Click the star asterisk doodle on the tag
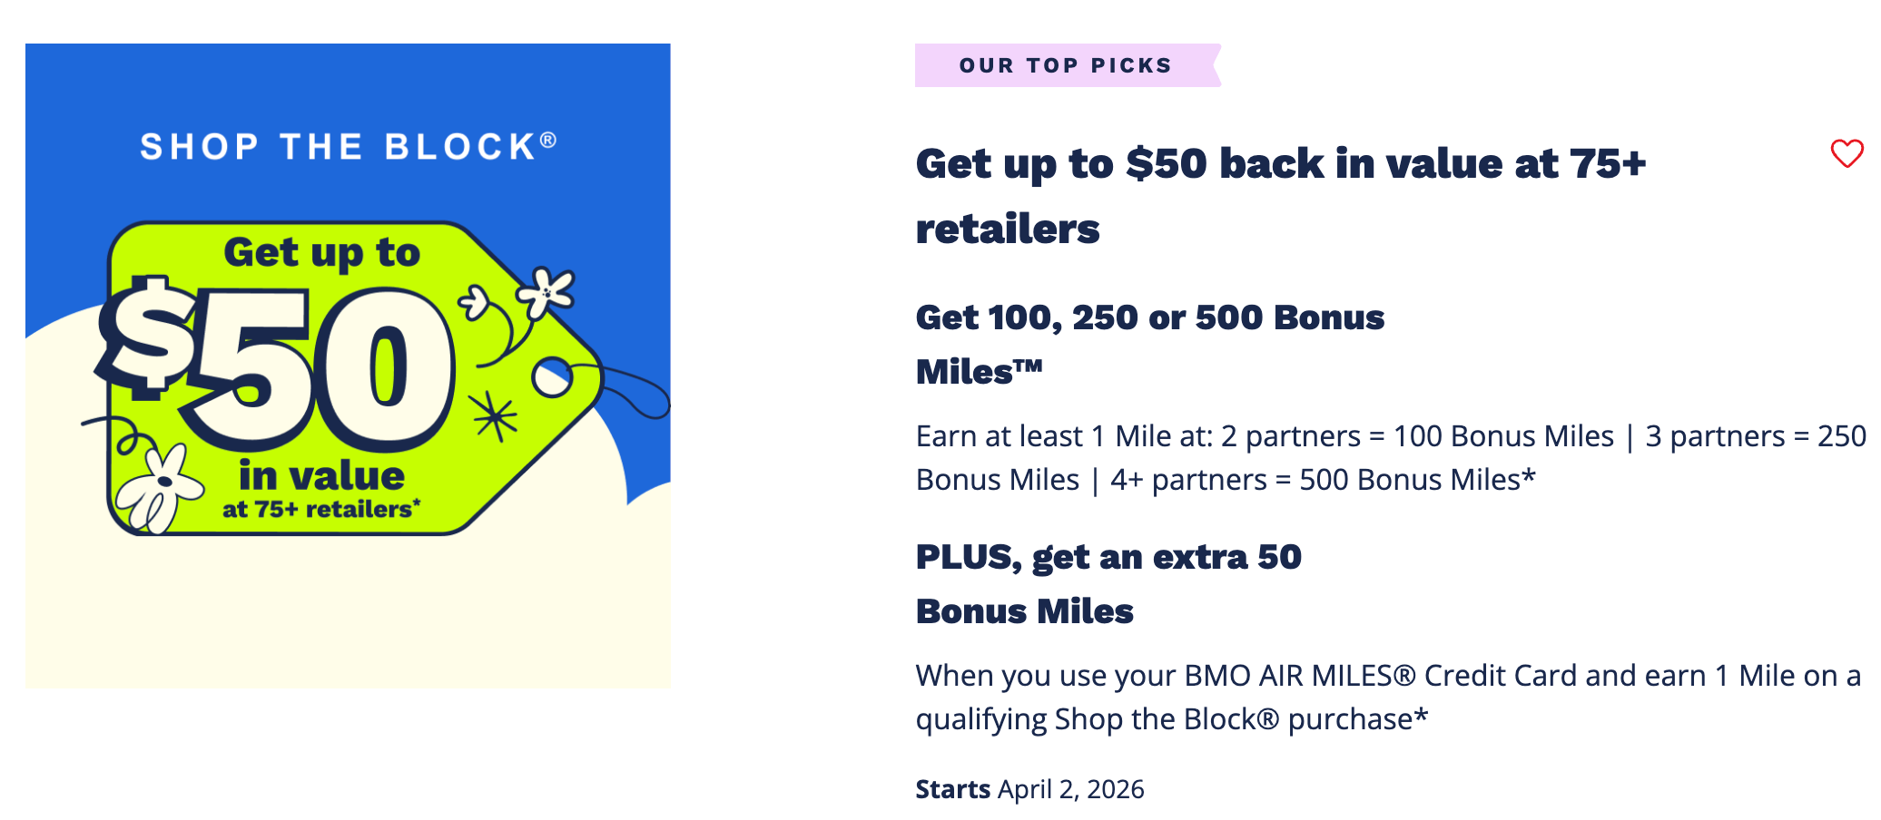This screenshot has height=820, width=1881. [494, 416]
